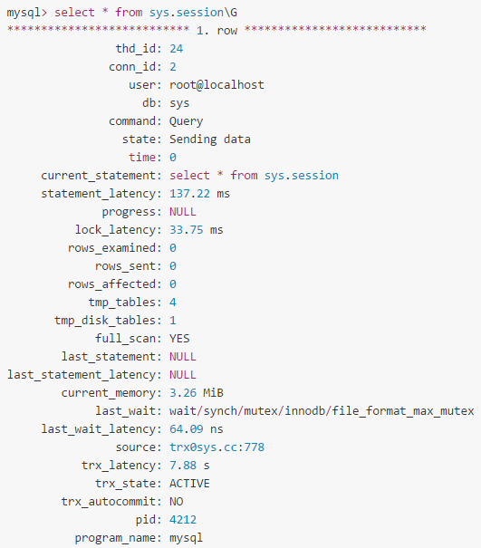Click the thd_id value 24
Image resolution: width=481 pixels, height=548 pixels.
coord(176,49)
